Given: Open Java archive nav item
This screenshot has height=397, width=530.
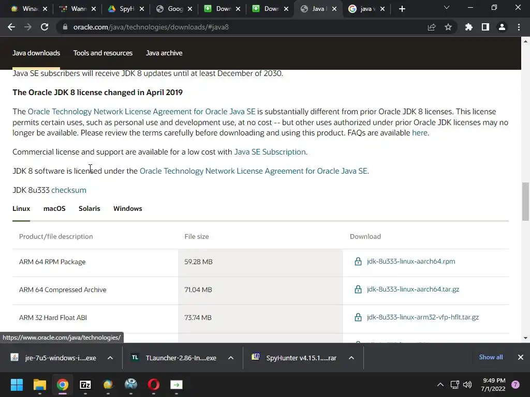Looking at the screenshot, I should click(x=164, y=53).
